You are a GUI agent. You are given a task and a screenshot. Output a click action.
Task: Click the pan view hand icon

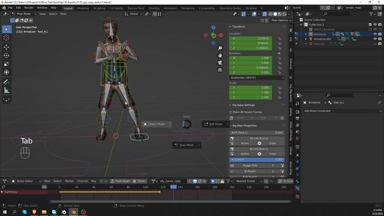[x=220, y=55]
